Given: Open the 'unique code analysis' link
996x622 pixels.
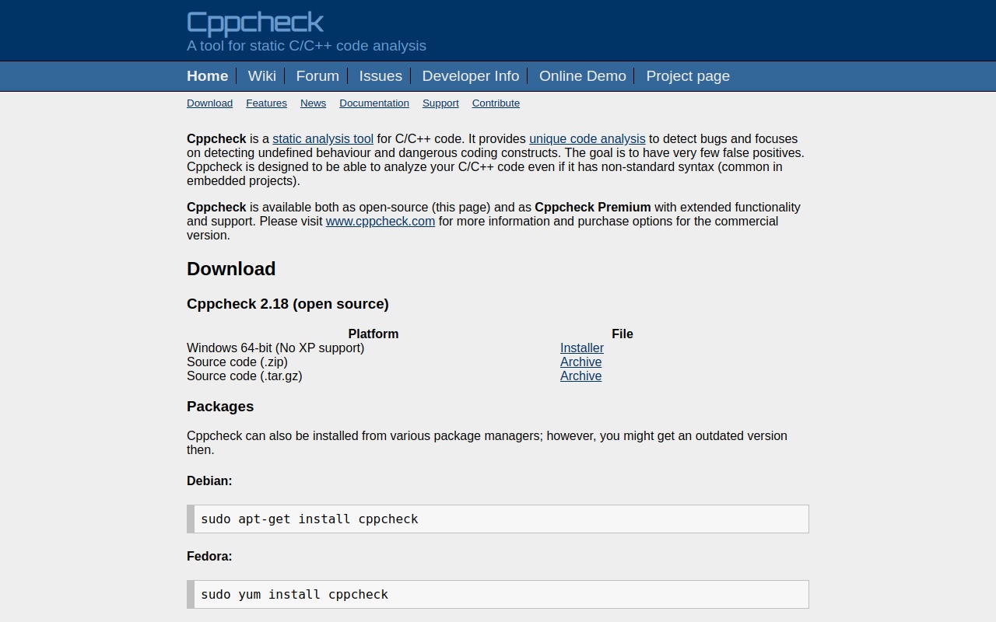Looking at the screenshot, I should (587, 139).
